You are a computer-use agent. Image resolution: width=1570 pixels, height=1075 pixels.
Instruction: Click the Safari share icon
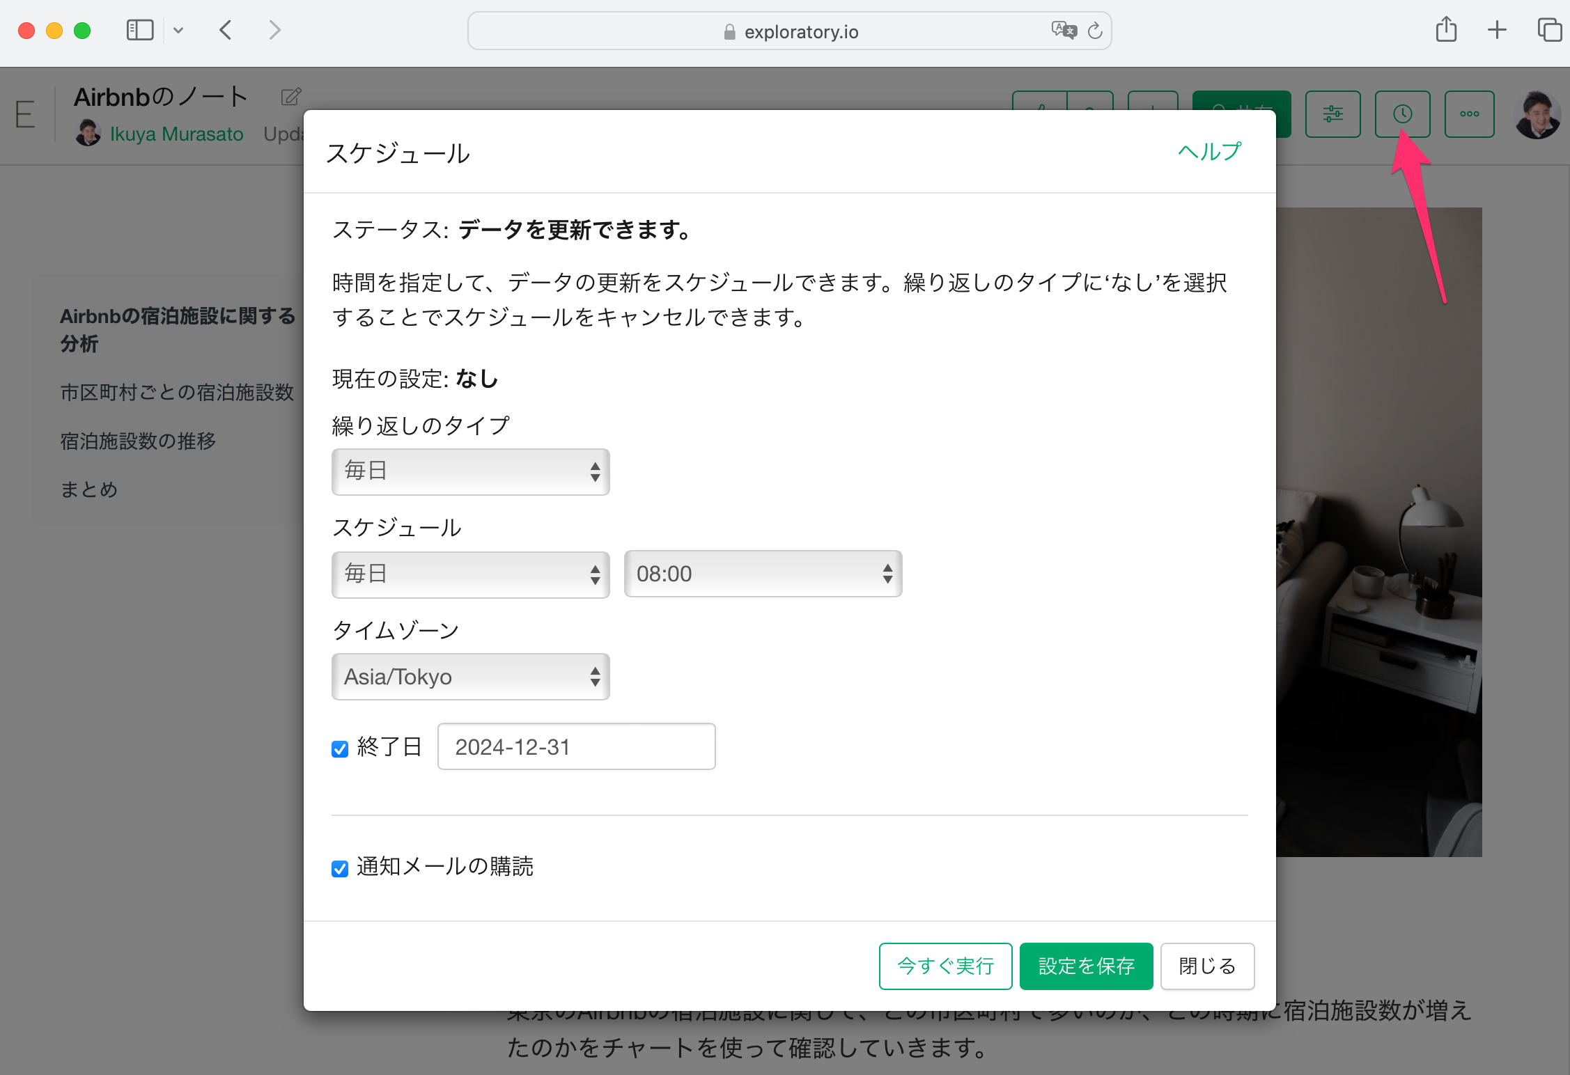click(x=1446, y=30)
